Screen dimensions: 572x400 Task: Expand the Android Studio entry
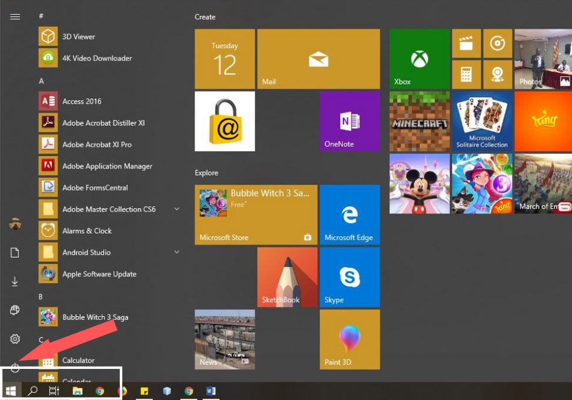point(177,252)
